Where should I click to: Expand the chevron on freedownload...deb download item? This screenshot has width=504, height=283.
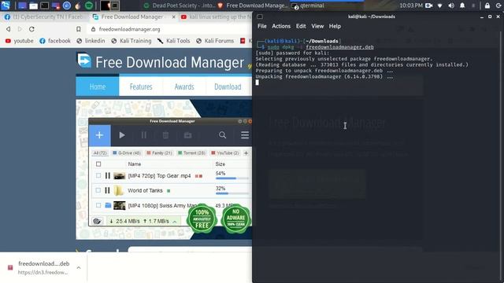[79, 267]
